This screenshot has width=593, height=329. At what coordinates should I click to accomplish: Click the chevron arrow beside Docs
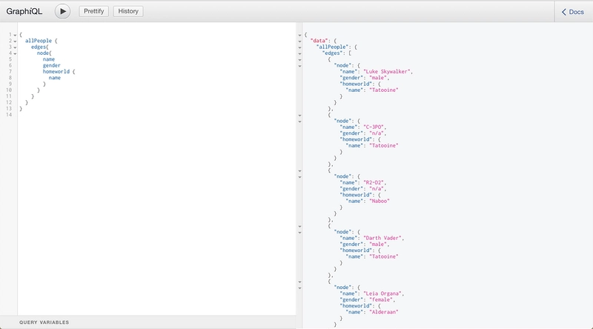pos(564,12)
